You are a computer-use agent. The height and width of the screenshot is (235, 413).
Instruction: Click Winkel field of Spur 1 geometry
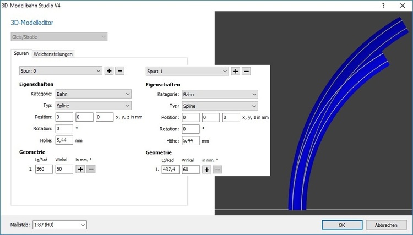(191, 170)
